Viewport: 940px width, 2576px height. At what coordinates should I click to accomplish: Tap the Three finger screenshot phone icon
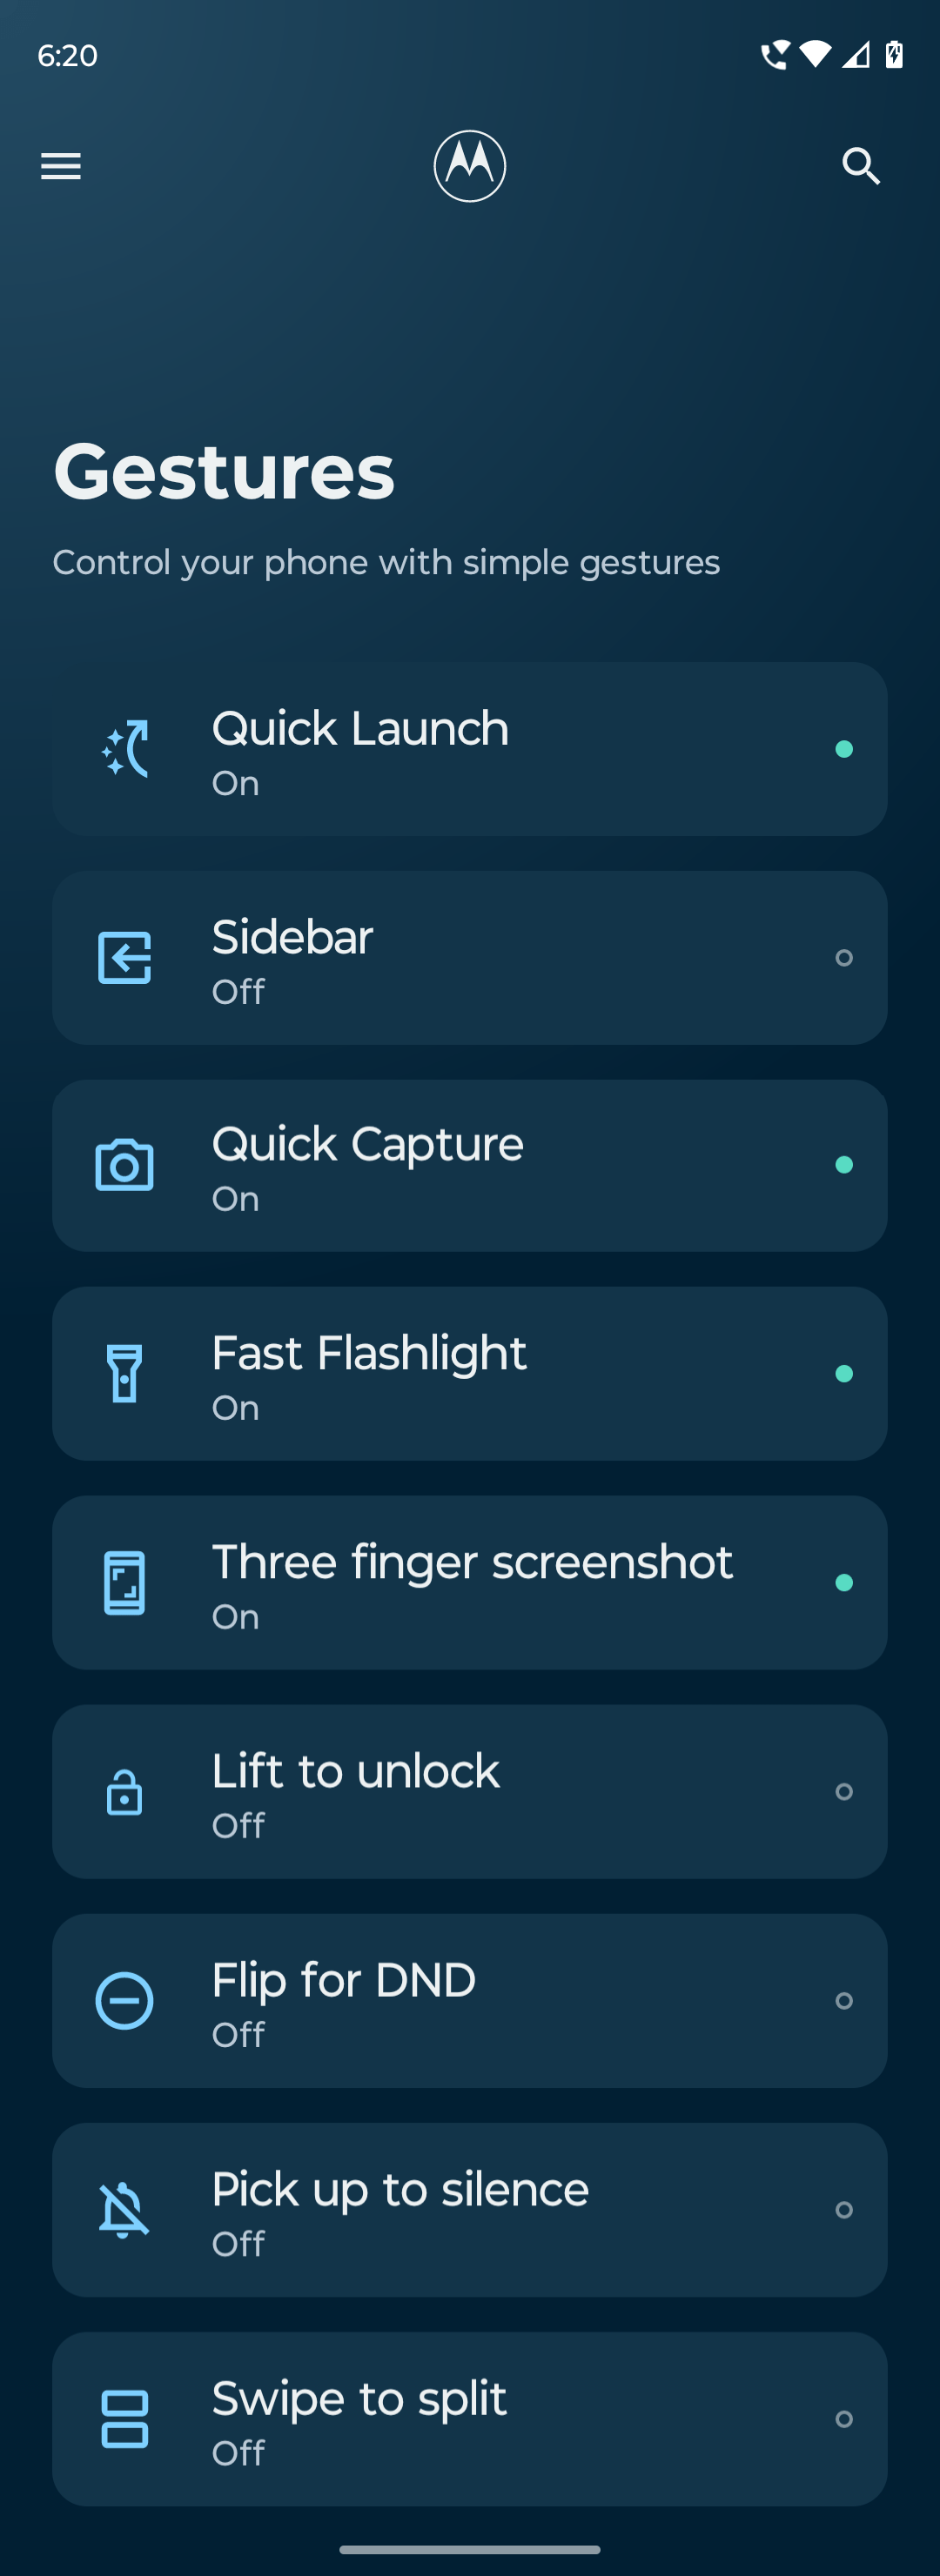(x=125, y=1583)
